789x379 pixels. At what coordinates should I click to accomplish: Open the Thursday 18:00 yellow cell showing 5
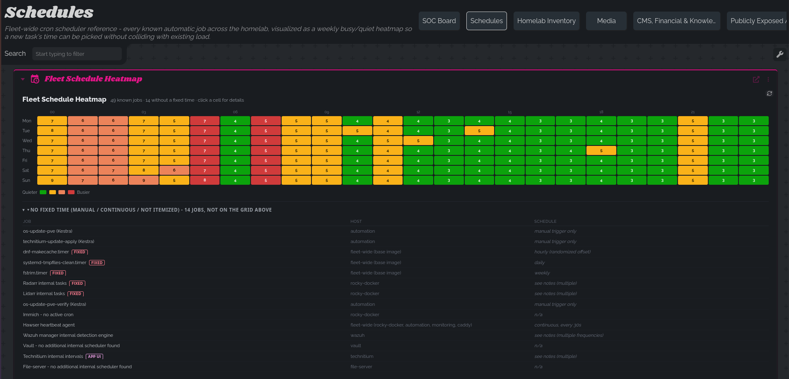tap(601, 150)
